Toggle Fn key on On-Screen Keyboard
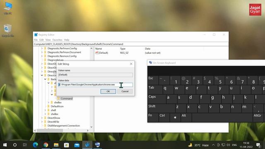This screenshot has height=149, width=265. tap(153, 118)
